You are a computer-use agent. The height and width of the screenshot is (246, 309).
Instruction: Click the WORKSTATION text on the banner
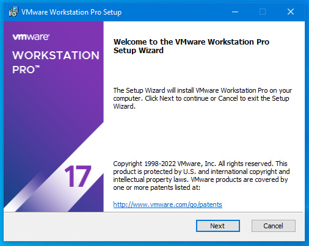pos(56,56)
